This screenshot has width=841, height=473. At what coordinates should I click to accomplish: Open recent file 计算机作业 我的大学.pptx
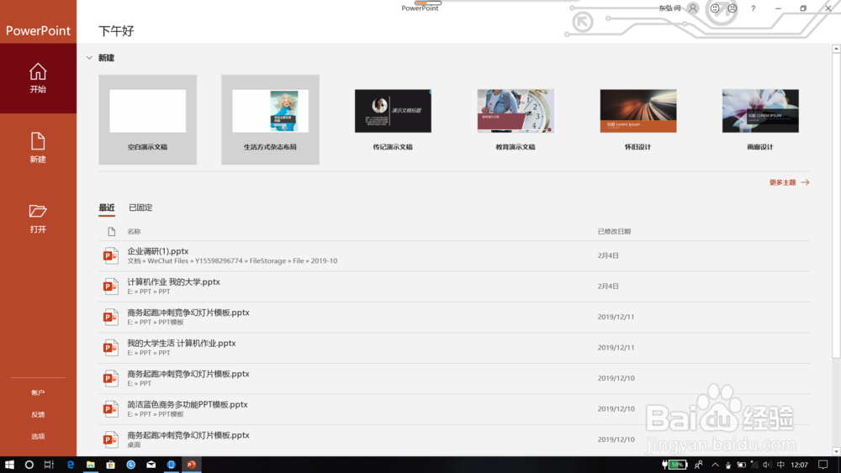coord(454,286)
